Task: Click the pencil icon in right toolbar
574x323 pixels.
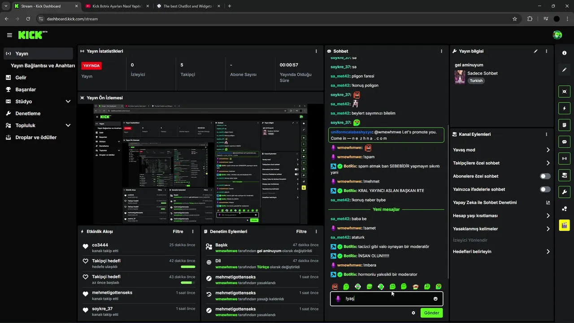Action: point(564,70)
